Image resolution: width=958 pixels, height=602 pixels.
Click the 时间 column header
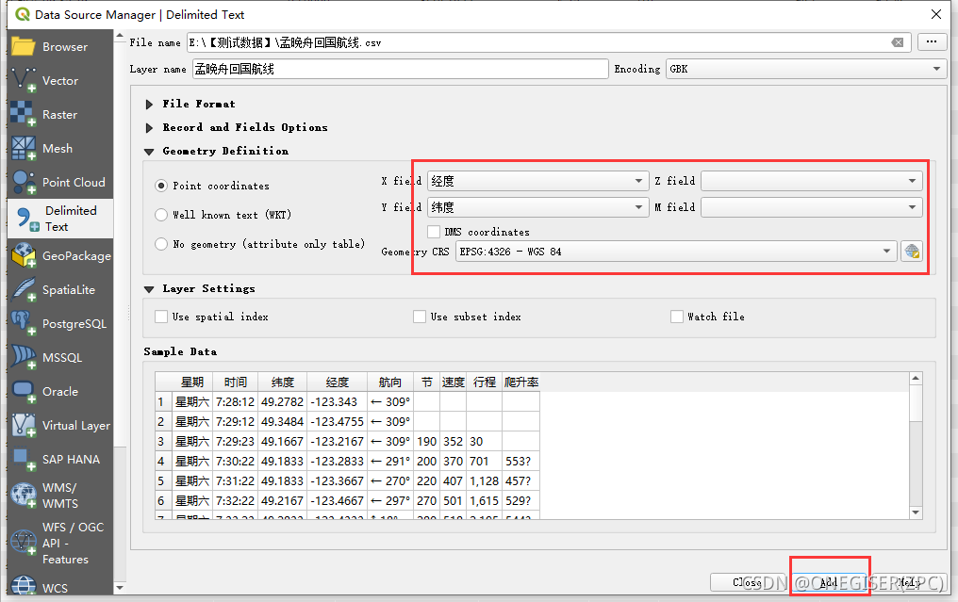tap(235, 382)
